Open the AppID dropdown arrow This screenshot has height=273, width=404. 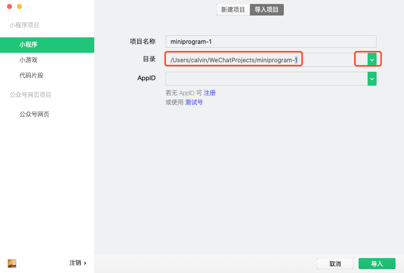pyautogui.click(x=372, y=79)
